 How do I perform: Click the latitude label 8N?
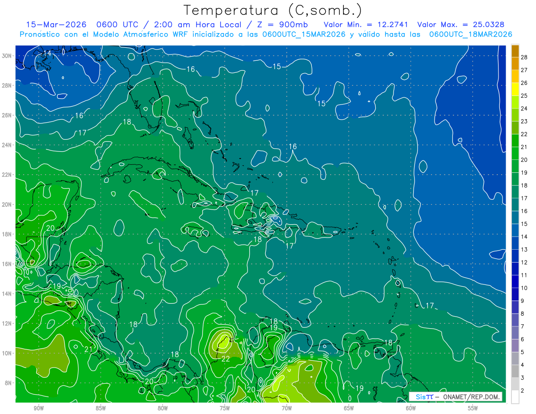click(9, 383)
